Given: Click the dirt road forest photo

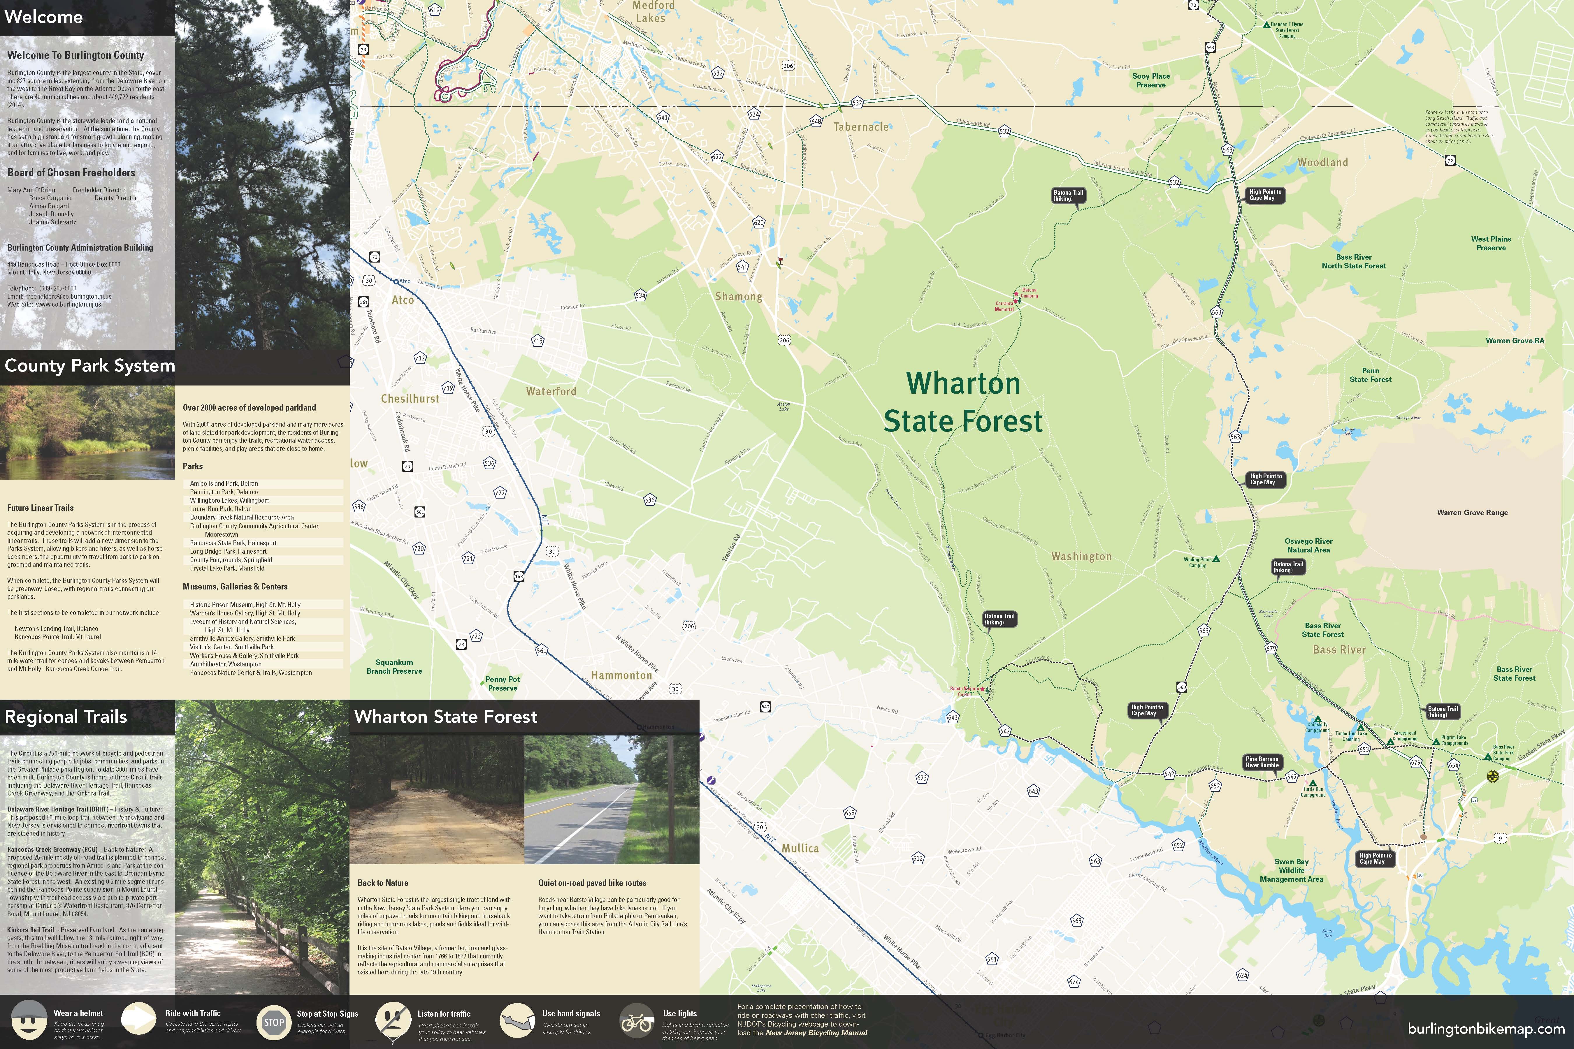Looking at the screenshot, I should [436, 800].
